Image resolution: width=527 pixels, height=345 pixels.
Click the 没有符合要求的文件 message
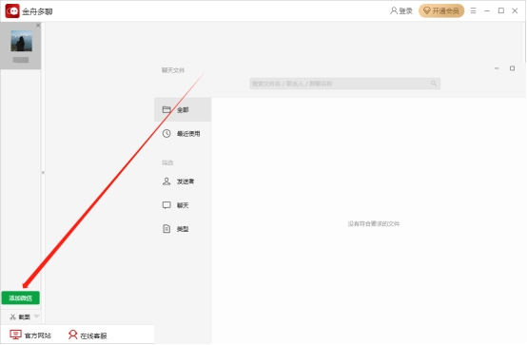coord(374,223)
